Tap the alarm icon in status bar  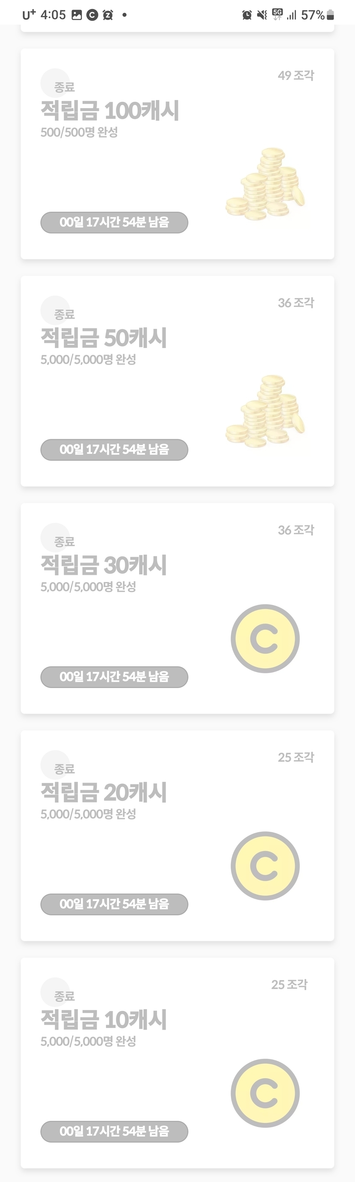point(247,15)
